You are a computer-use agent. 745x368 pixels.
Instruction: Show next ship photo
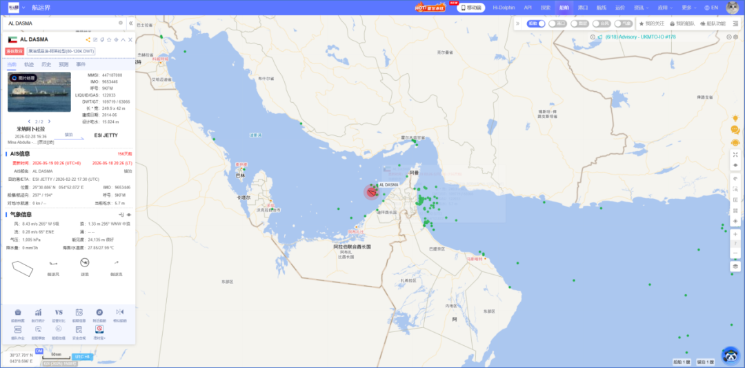[x=49, y=122]
